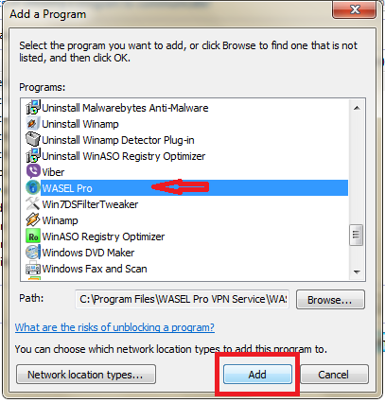
Task: Open Network location types dialog
Action: [86, 375]
